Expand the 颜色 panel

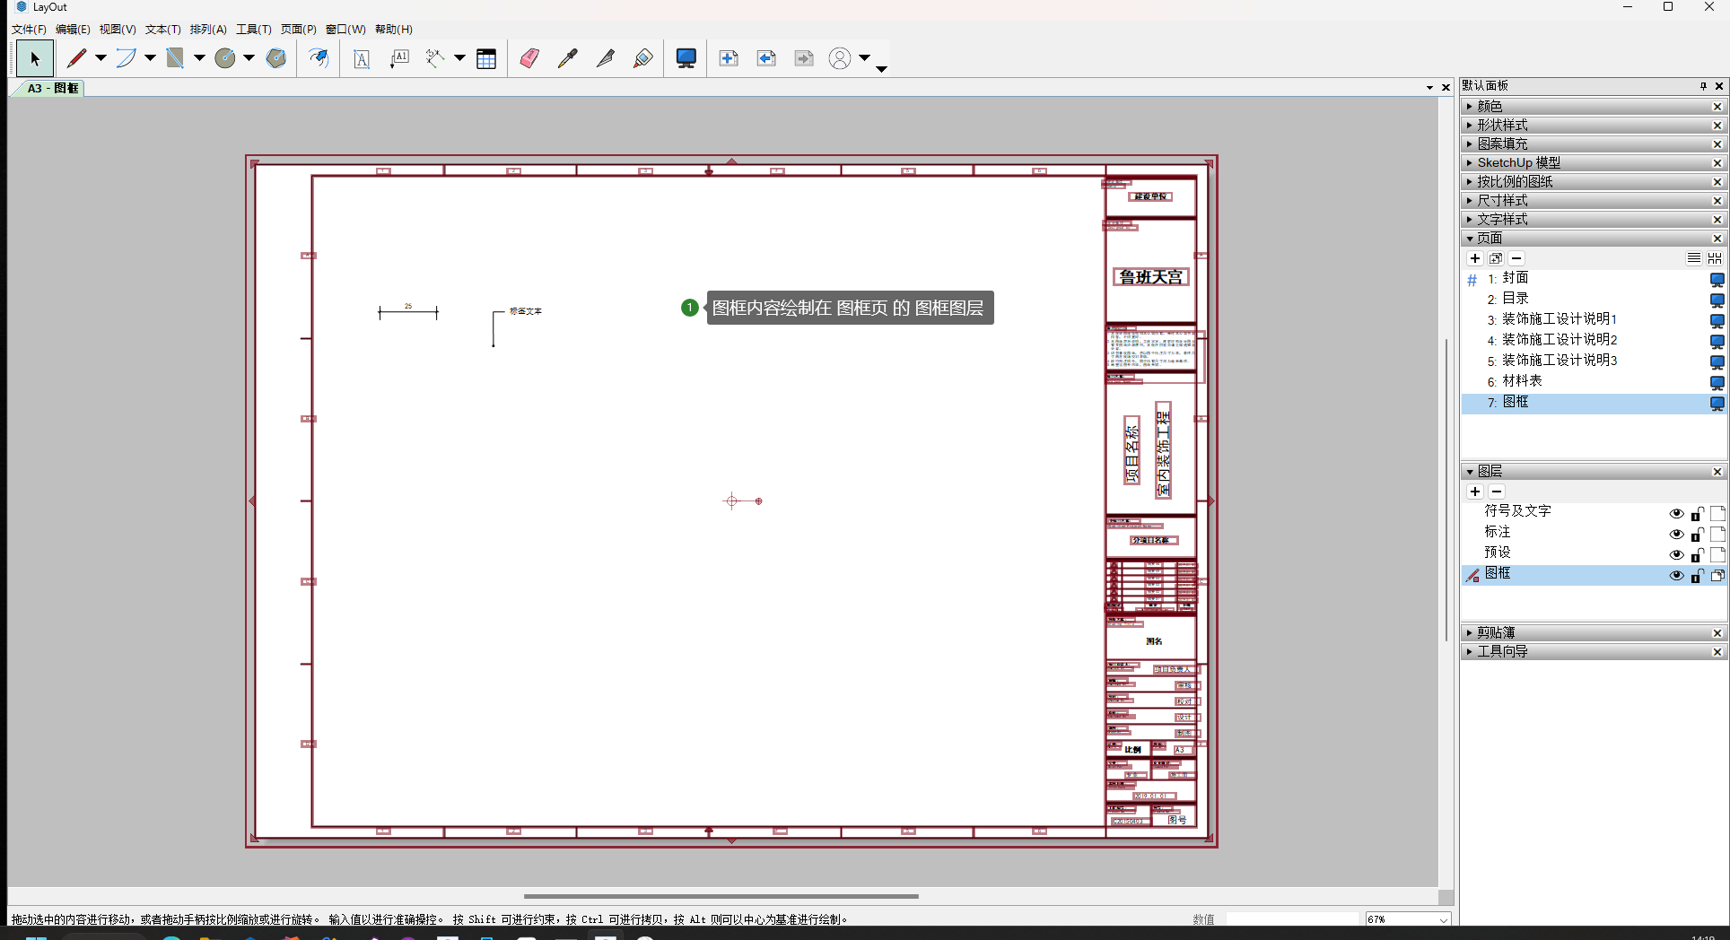click(x=1490, y=107)
